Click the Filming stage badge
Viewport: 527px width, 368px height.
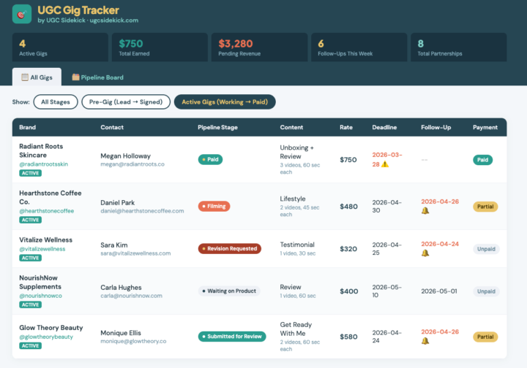click(x=214, y=206)
